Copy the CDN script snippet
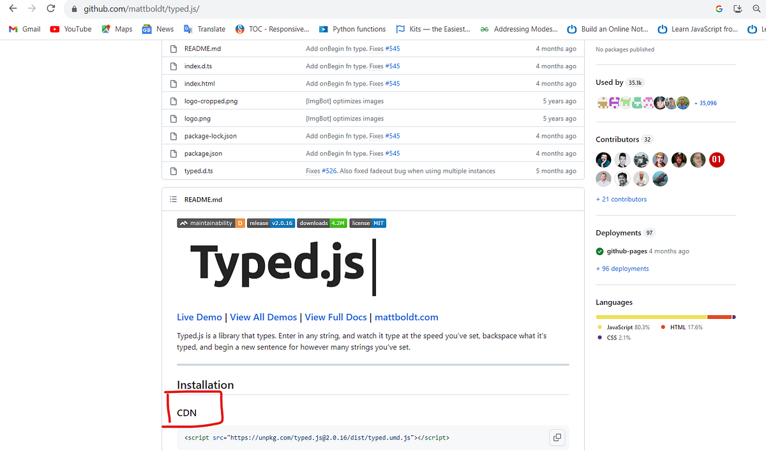Screen dimensions: 766x451 click(x=557, y=438)
